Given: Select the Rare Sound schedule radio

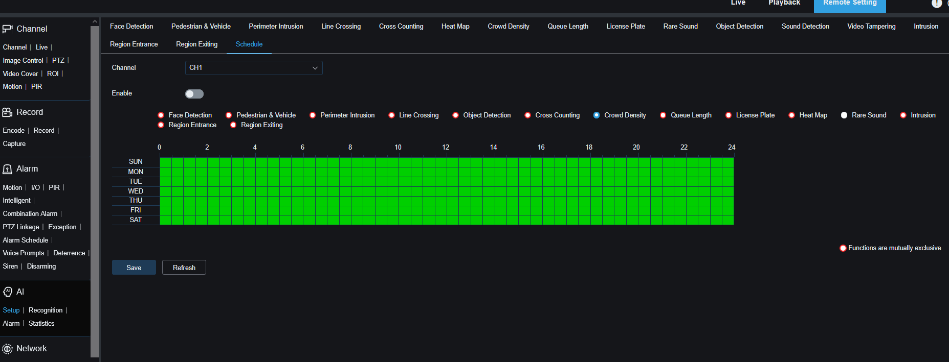Looking at the screenshot, I should click(x=844, y=115).
